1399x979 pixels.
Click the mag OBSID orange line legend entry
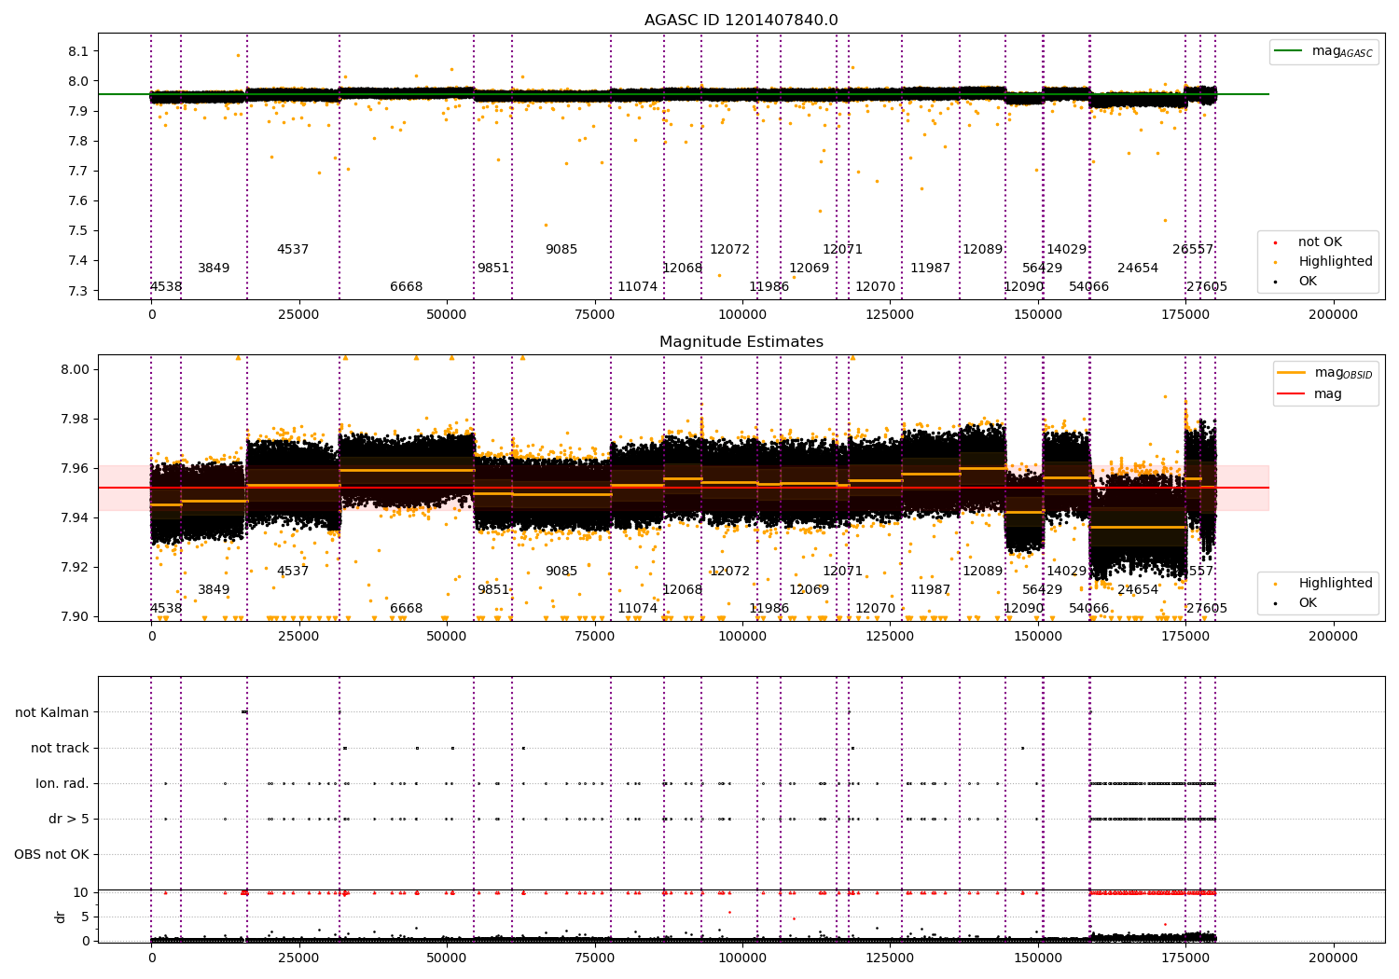pos(1324,373)
